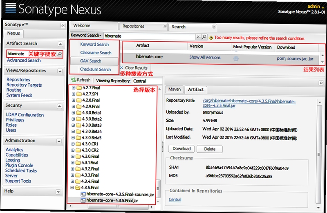Click the 4.2.7.Final folder icon

pyautogui.click(x=79, y=87)
